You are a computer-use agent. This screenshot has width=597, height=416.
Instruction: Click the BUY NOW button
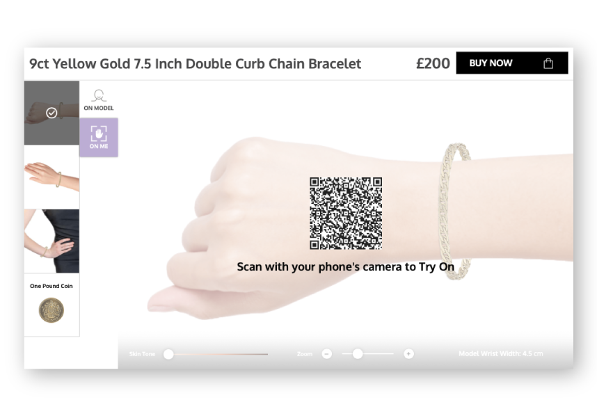[512, 63]
